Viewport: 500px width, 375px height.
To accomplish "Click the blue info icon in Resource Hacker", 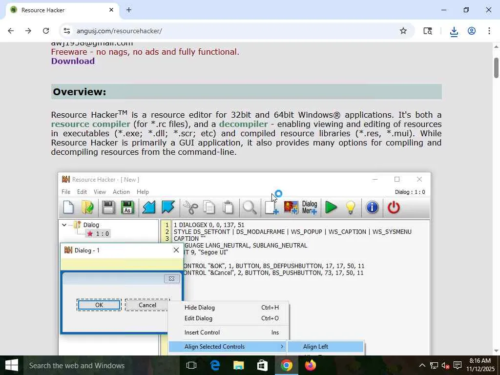I will [372, 207].
